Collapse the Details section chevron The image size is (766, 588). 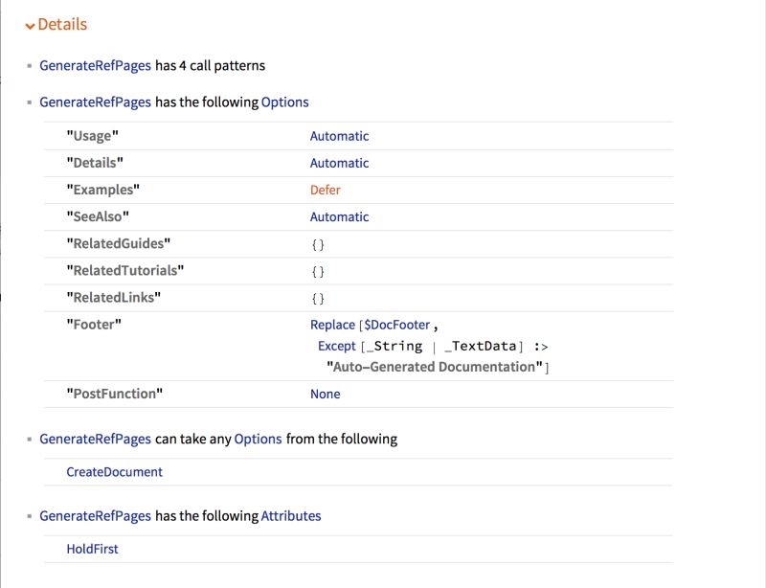pos(29,23)
